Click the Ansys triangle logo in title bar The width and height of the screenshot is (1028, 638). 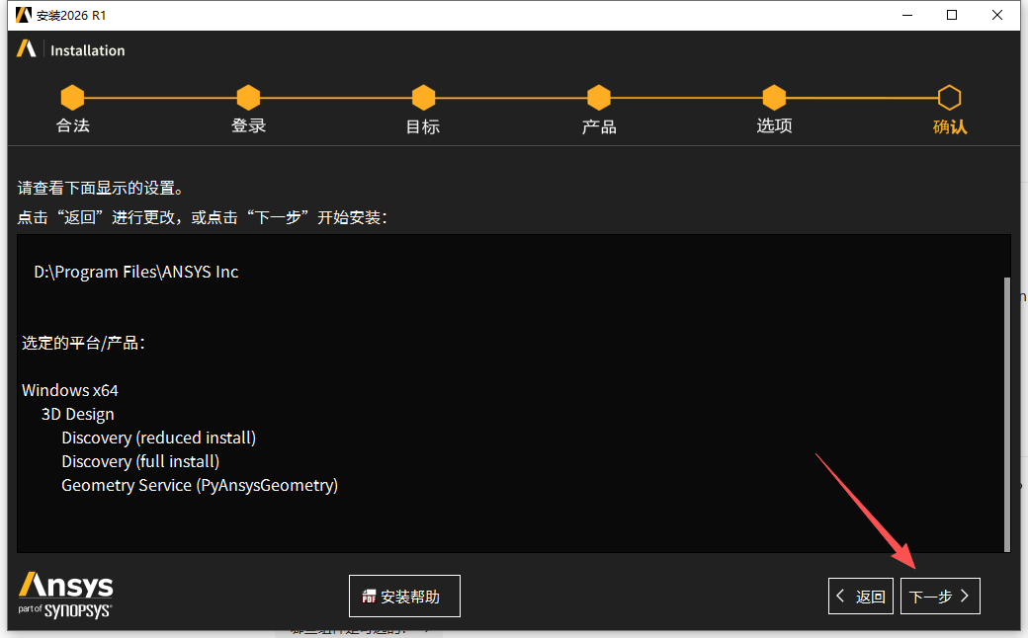[x=22, y=15]
